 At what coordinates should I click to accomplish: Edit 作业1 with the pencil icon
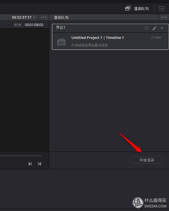coord(154,28)
